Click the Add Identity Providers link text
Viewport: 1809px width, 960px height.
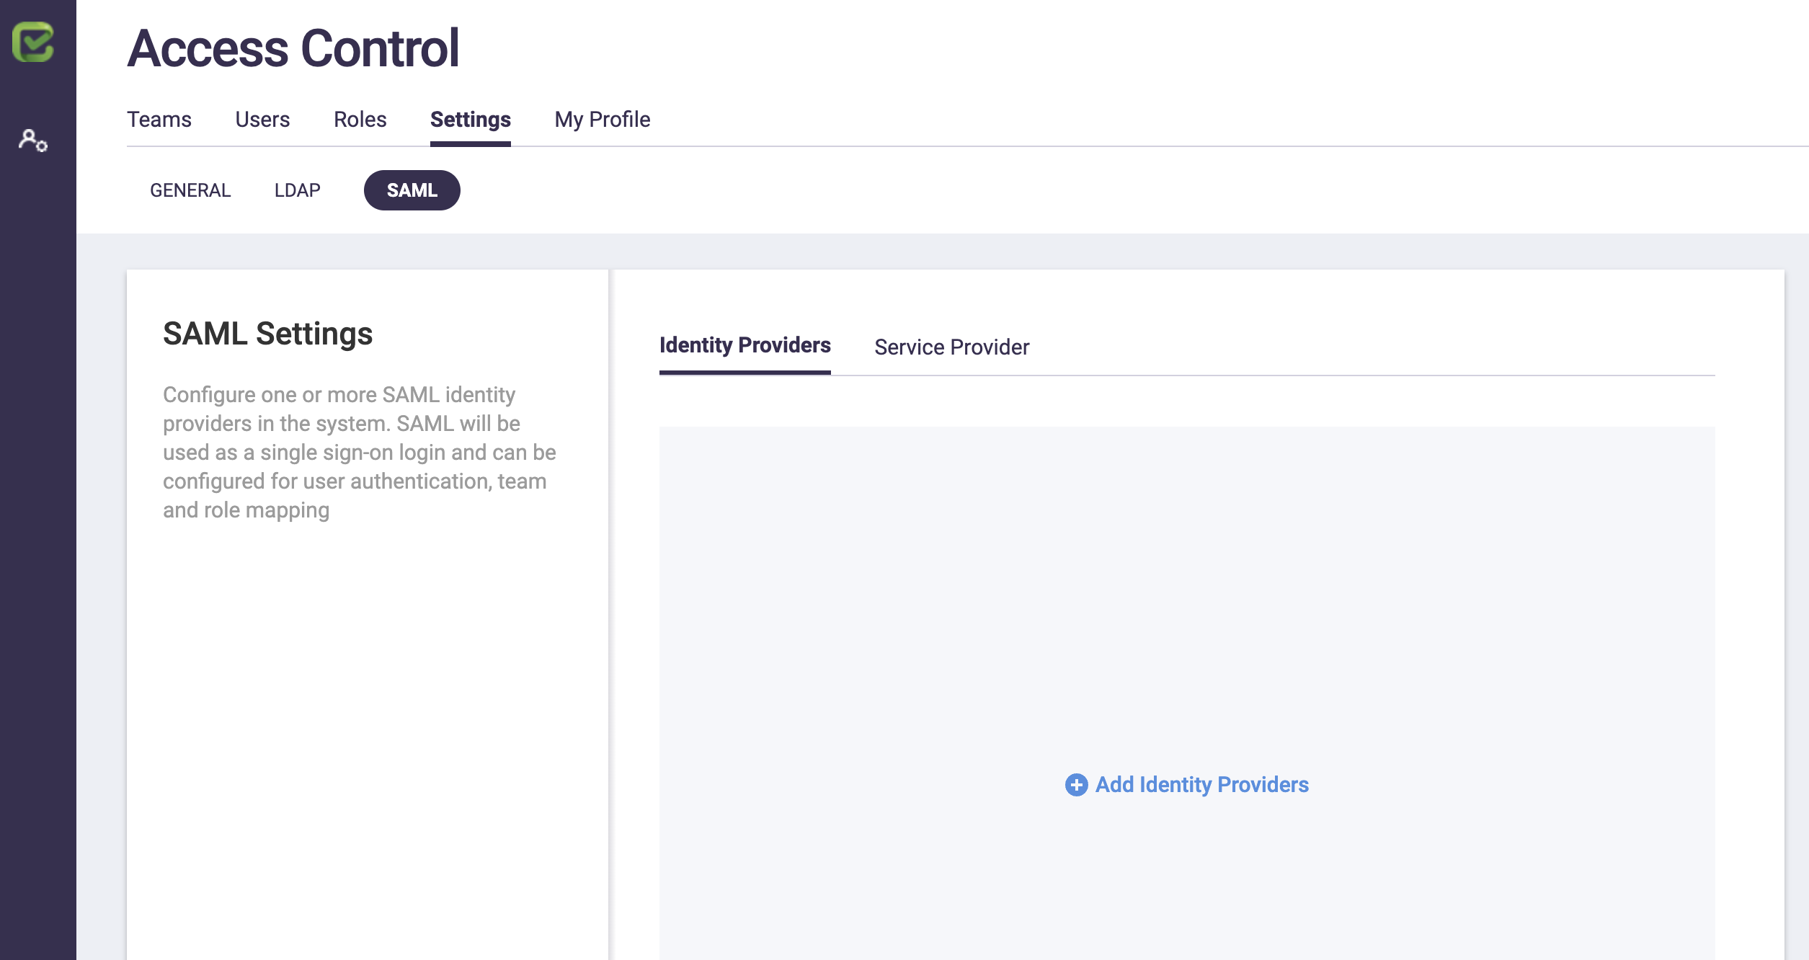coord(1201,785)
